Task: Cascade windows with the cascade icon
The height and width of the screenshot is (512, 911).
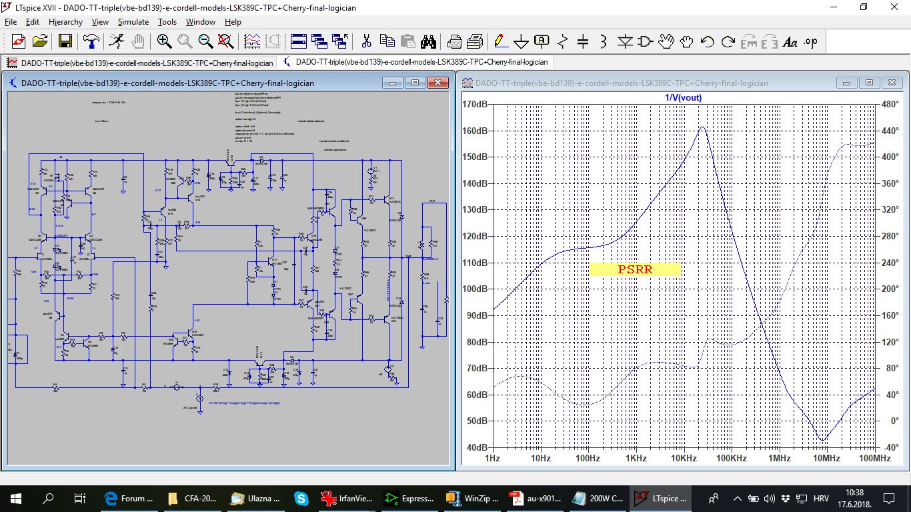Action: tap(319, 41)
